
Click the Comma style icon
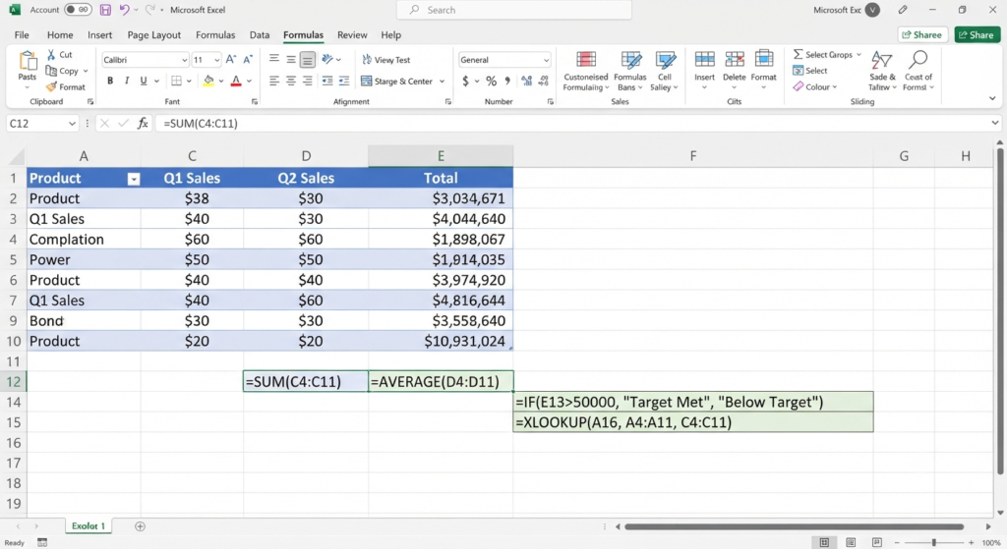click(507, 81)
